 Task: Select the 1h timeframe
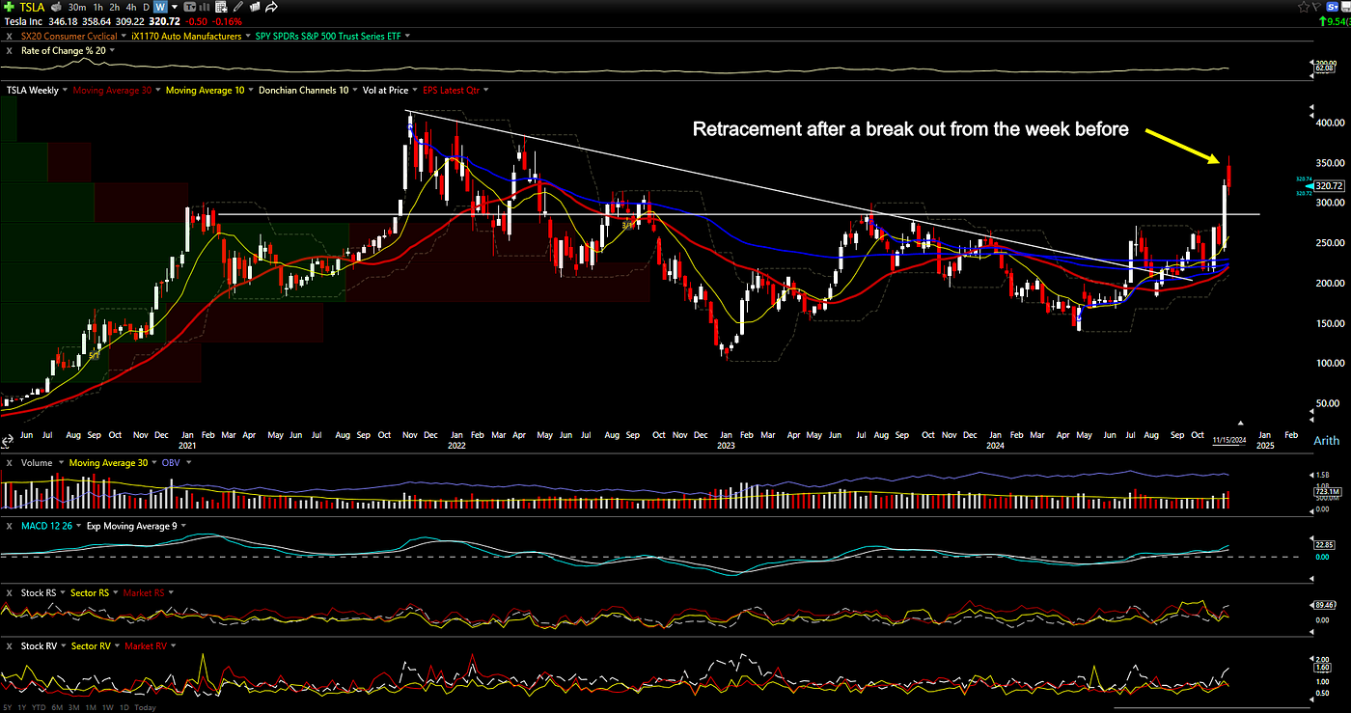(97, 7)
